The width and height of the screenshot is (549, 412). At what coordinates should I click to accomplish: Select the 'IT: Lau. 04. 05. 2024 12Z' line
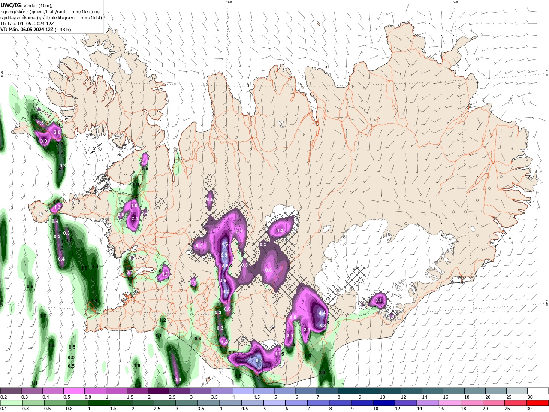27,24
